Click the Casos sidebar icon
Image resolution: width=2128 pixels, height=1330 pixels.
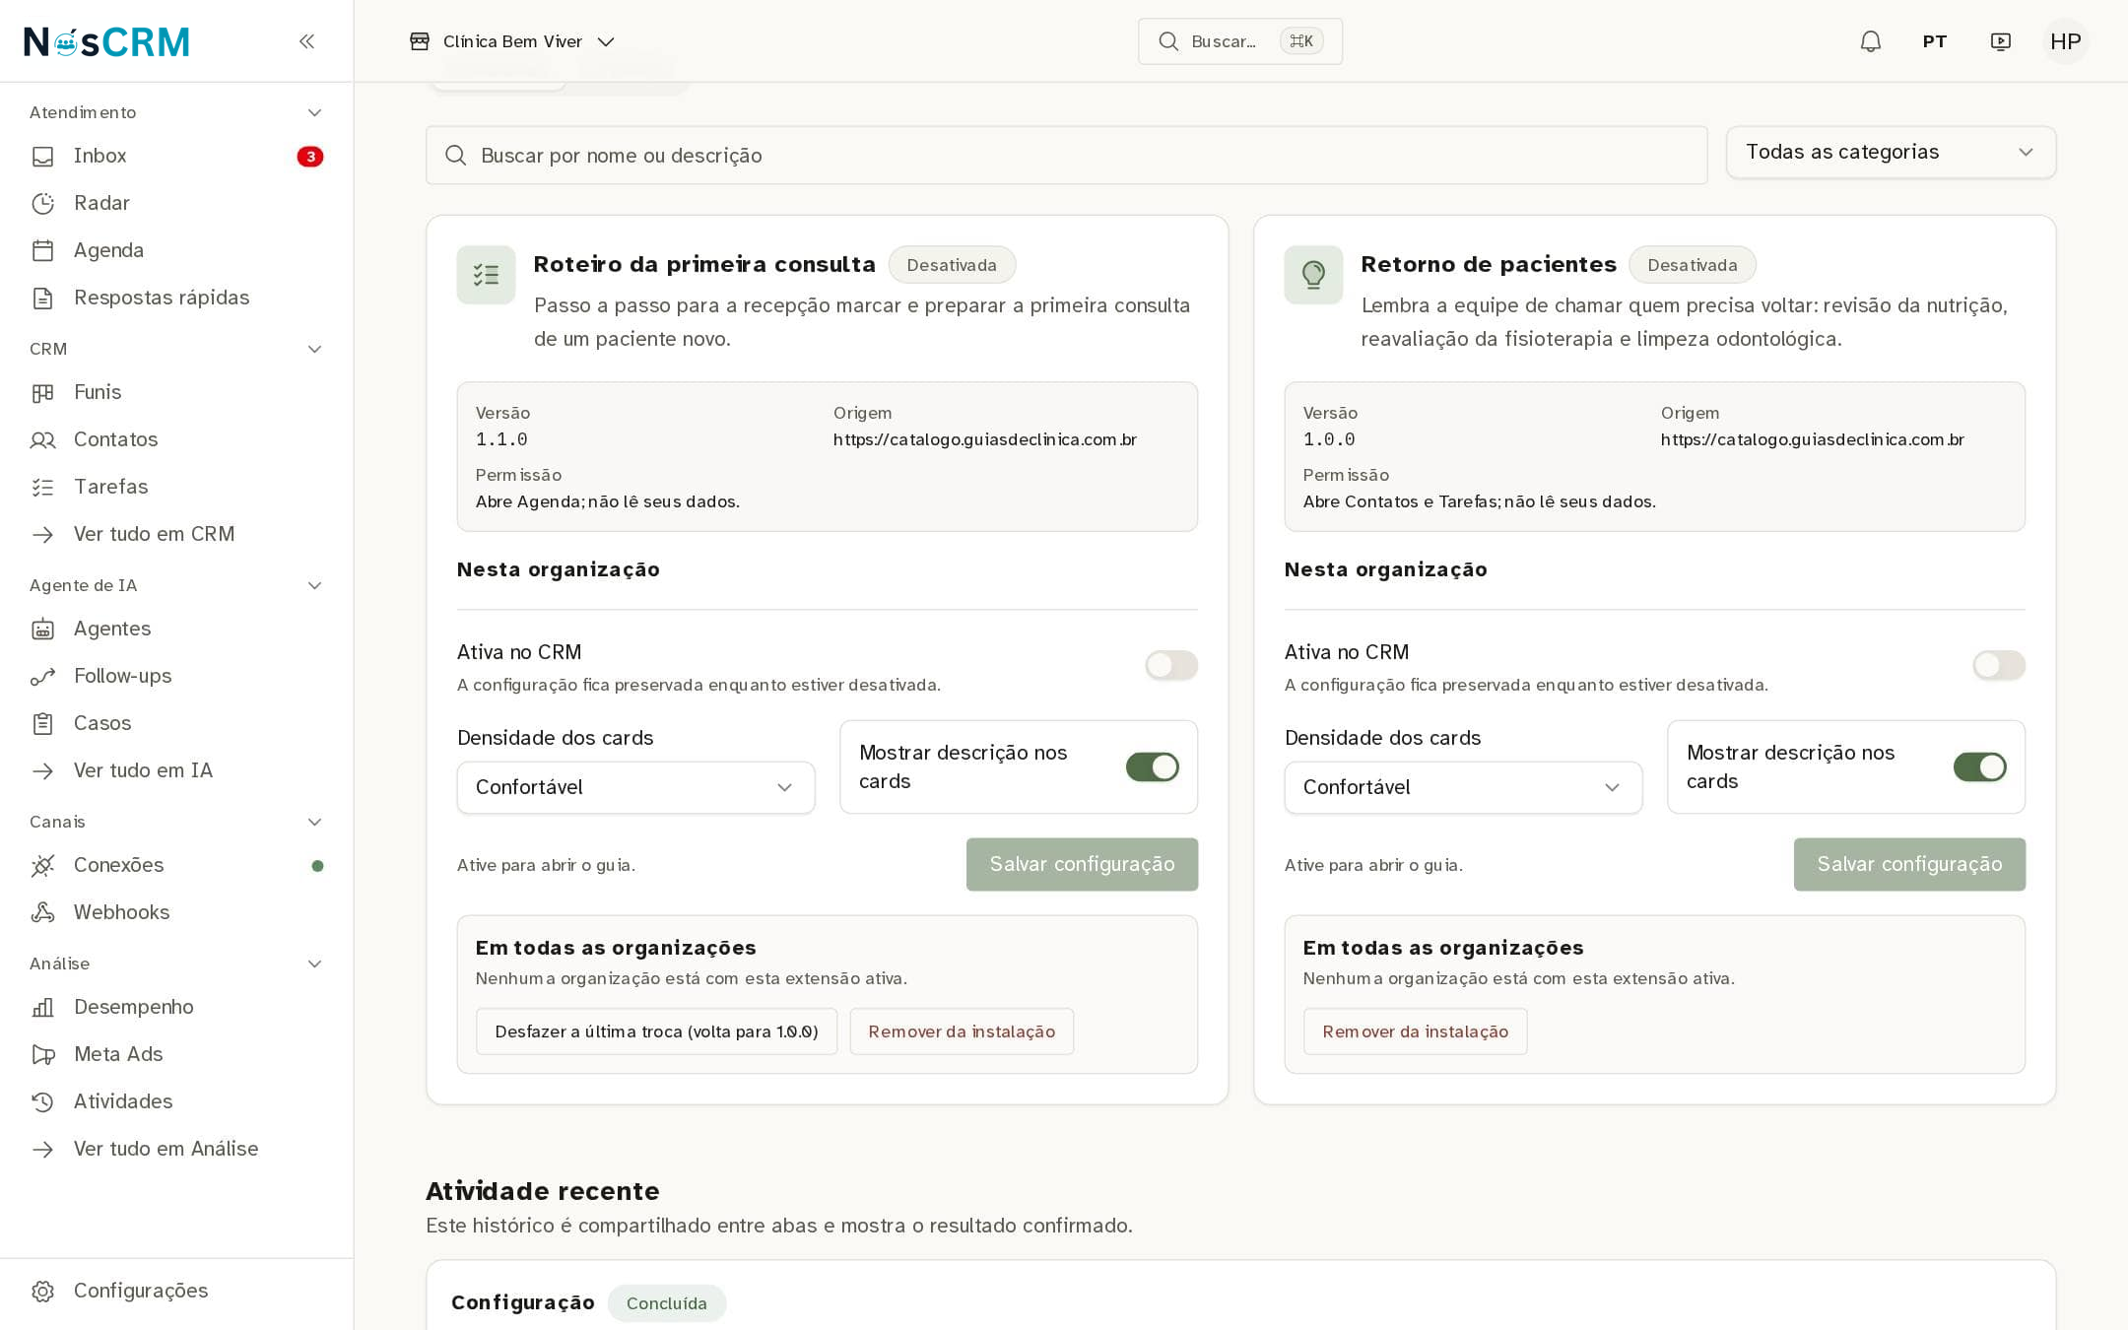[x=42, y=724]
